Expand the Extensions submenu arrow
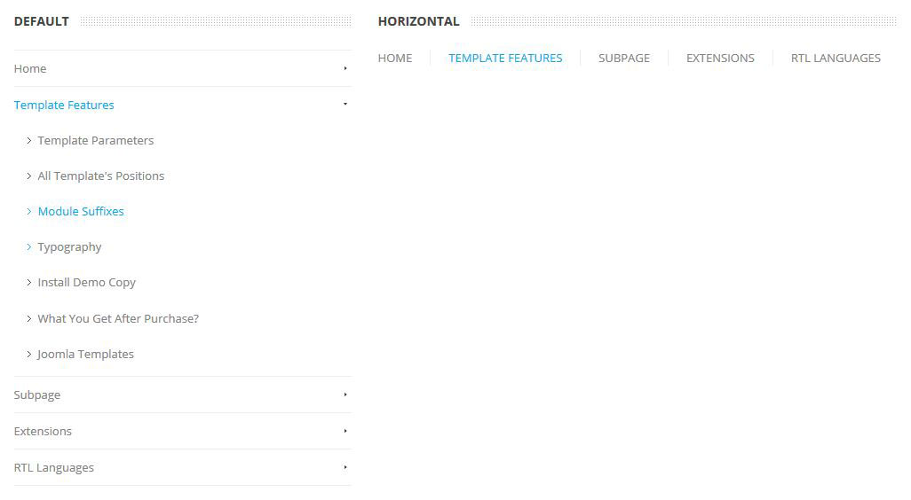Screen dimensions: 911x500 [x=345, y=432]
